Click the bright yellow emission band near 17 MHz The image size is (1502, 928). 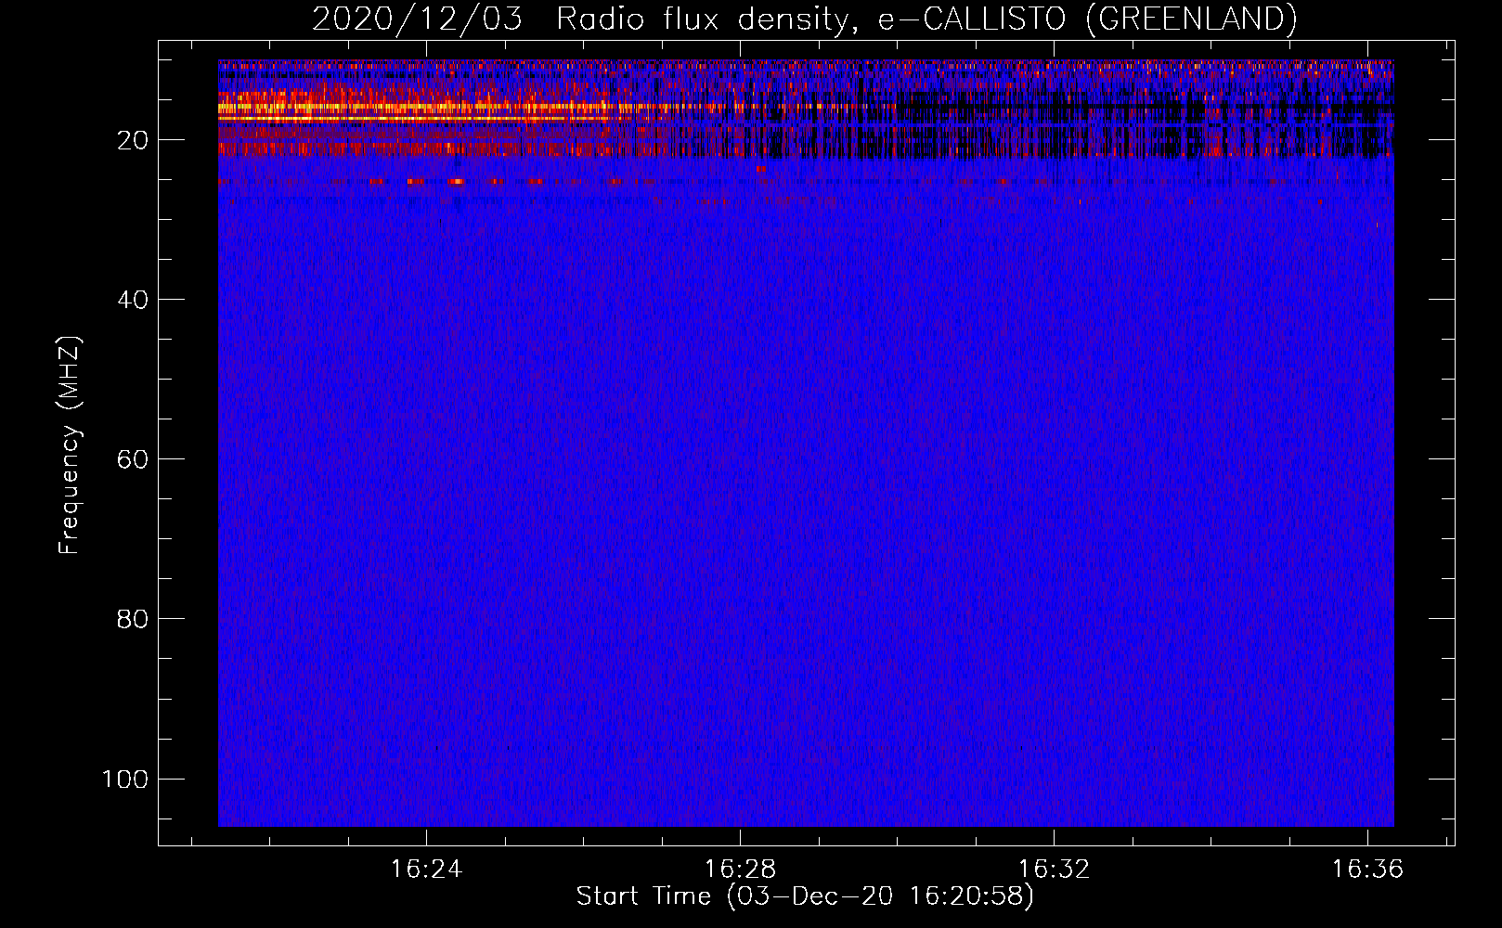413,119
